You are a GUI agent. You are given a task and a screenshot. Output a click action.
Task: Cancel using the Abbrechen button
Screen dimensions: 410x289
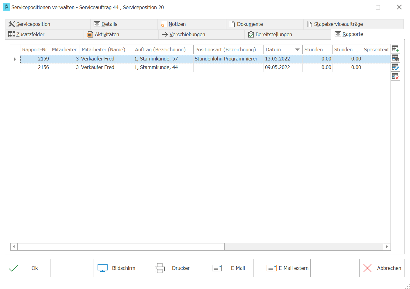tap(382, 268)
